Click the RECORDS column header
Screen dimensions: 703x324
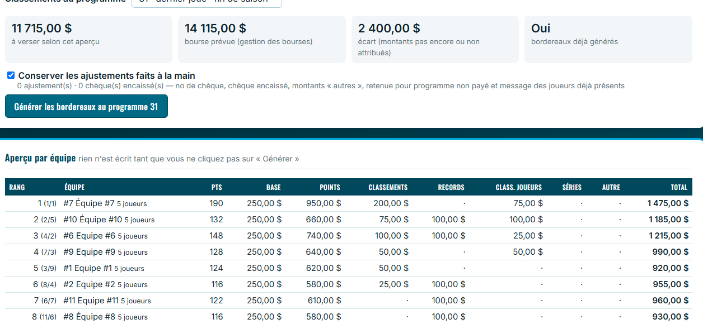coord(451,187)
